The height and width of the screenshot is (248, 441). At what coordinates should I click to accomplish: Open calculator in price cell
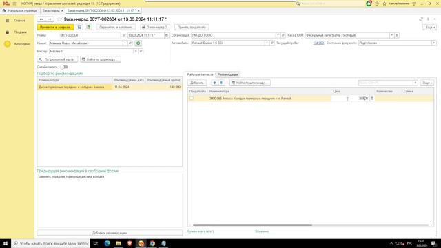click(x=372, y=99)
